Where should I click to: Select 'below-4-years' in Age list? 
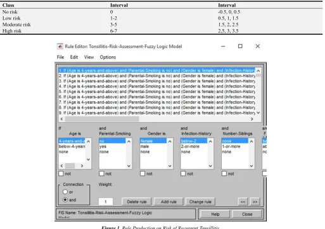click(x=72, y=146)
